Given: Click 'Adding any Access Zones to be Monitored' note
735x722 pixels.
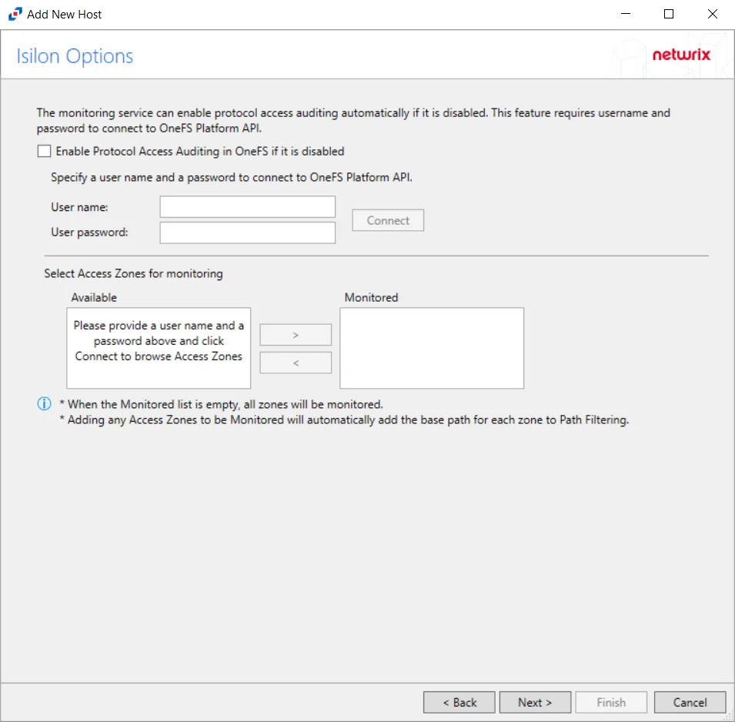Looking at the screenshot, I should tap(344, 420).
